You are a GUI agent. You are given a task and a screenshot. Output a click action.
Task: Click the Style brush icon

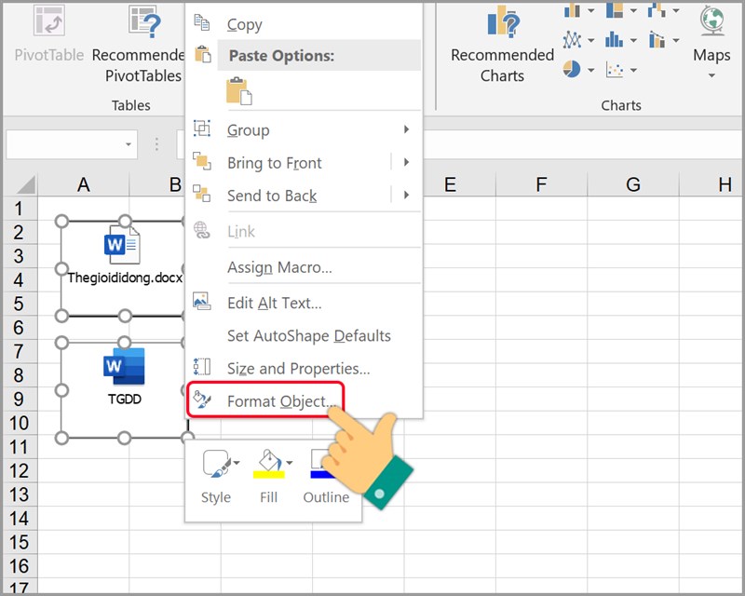[x=217, y=464]
